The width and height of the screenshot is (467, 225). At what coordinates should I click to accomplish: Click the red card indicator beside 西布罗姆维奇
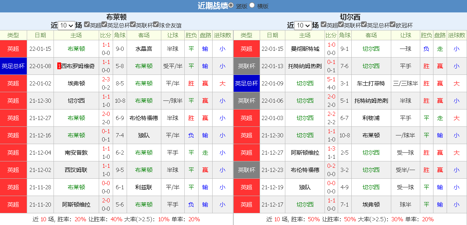59,66
